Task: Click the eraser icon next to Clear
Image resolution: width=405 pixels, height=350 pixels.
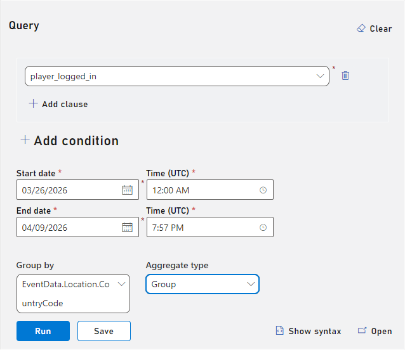Action: [361, 28]
